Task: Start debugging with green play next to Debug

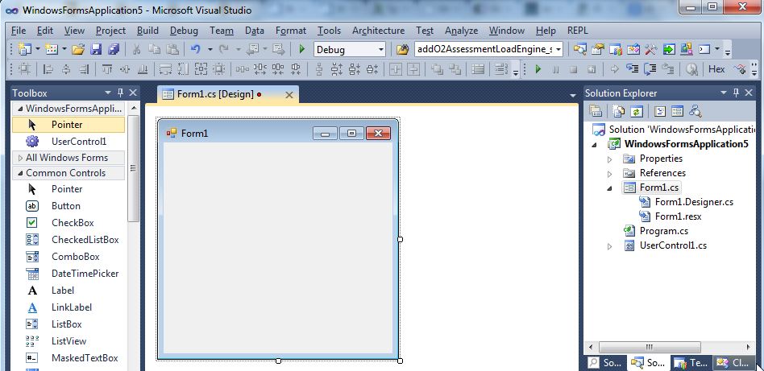Action: (302, 49)
